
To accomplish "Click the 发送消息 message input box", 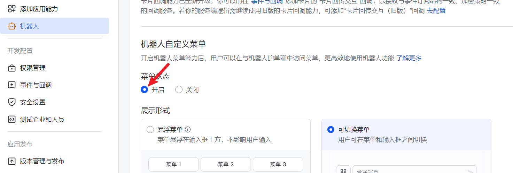I will [407, 171].
